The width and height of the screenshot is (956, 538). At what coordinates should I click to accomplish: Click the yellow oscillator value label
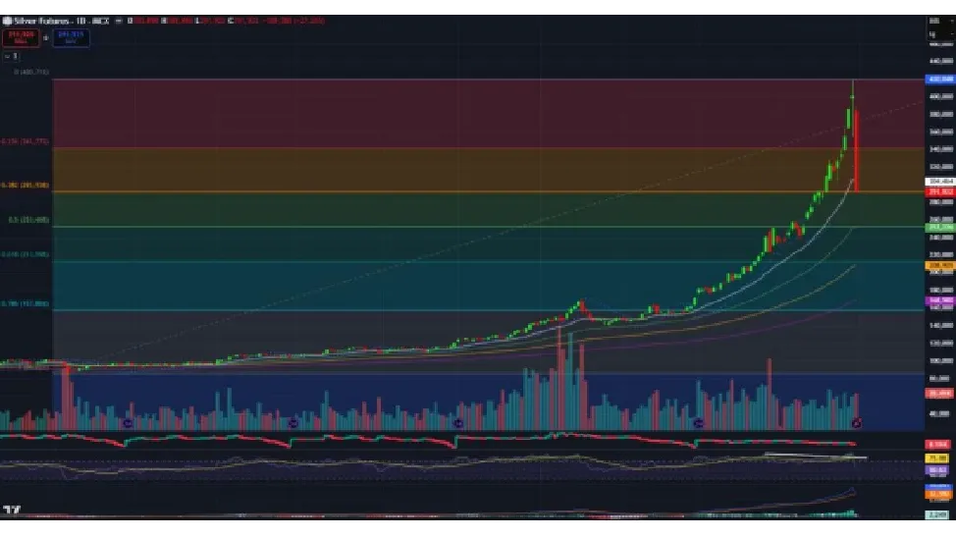coord(937,458)
